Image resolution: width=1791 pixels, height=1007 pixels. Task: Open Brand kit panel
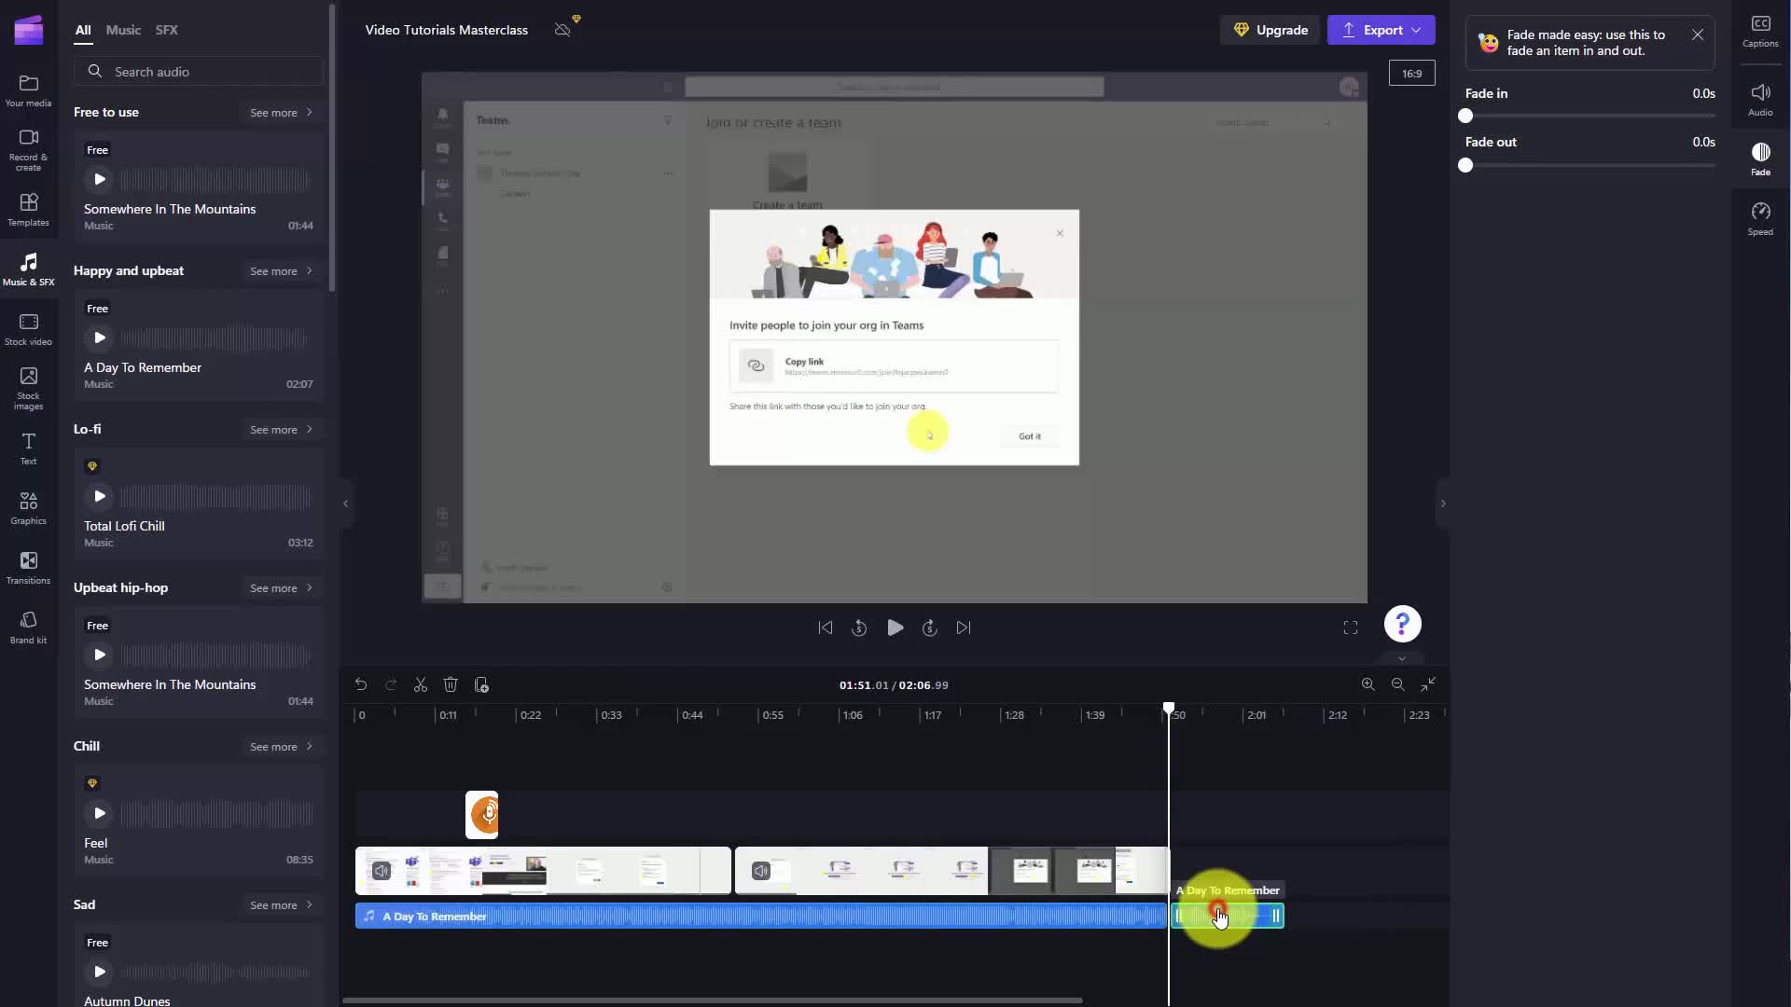pos(28,628)
